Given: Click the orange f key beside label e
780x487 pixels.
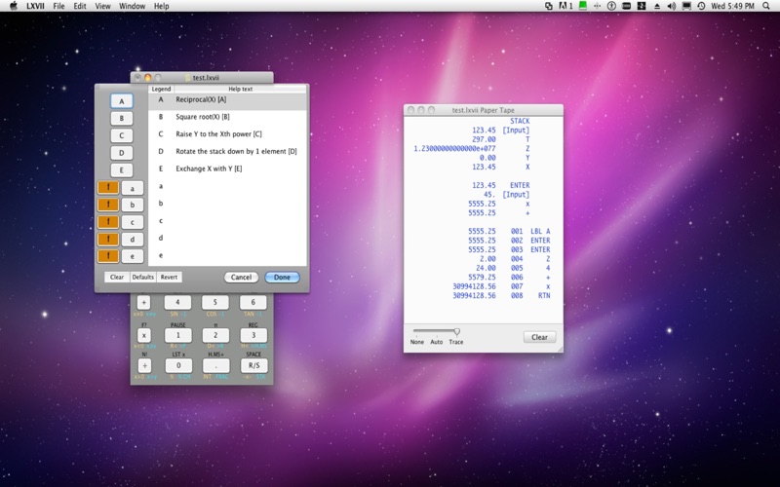Looking at the screenshot, I should pyautogui.click(x=106, y=255).
